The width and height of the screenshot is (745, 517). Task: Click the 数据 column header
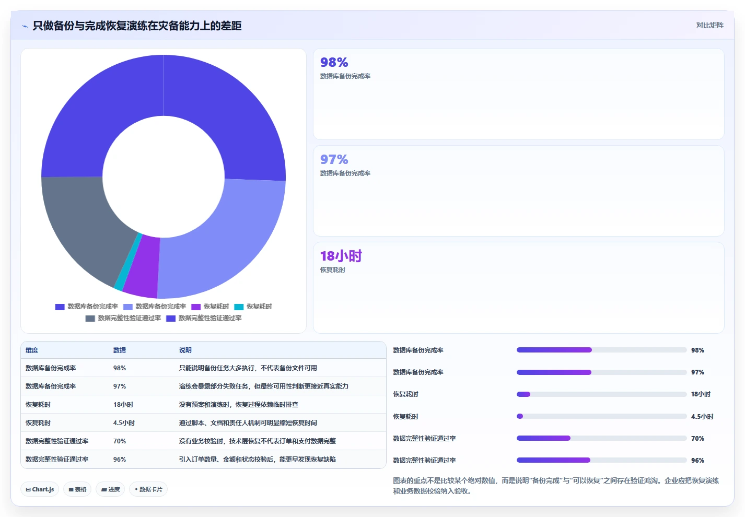[120, 350]
